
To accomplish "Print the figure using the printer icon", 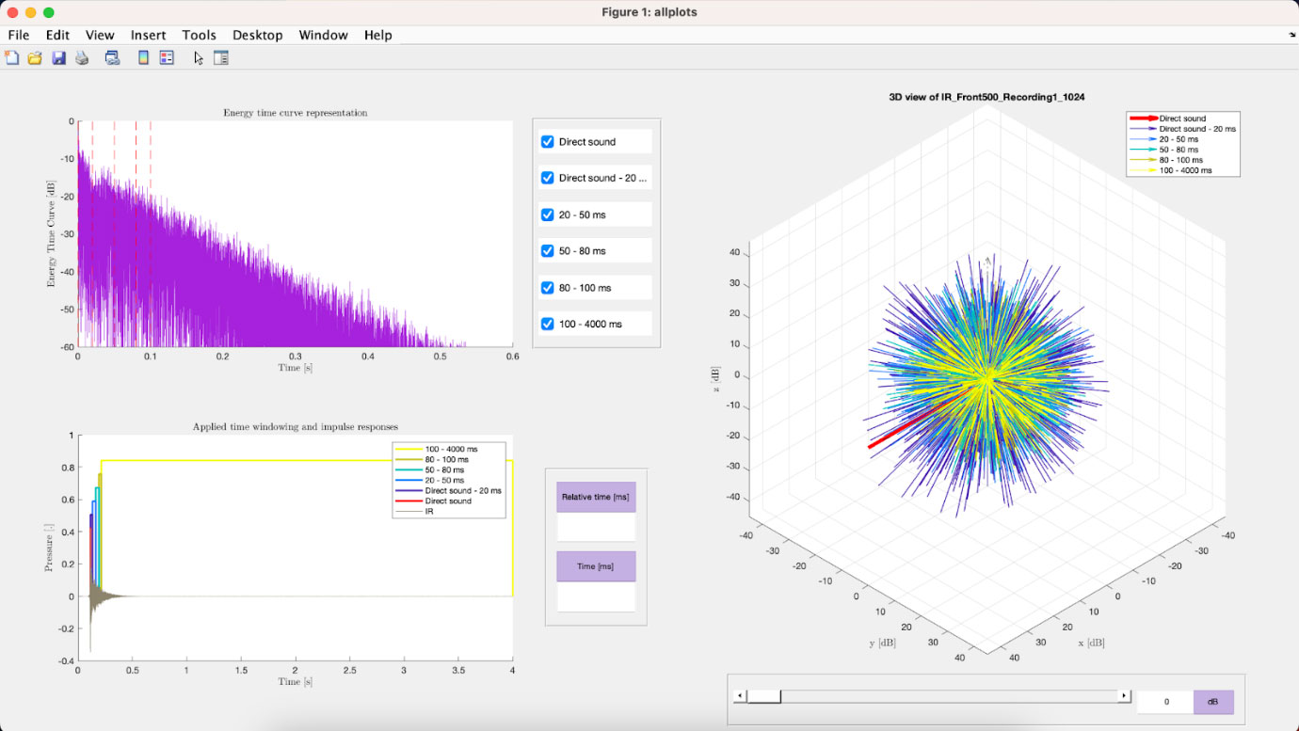I will pyautogui.click(x=82, y=58).
